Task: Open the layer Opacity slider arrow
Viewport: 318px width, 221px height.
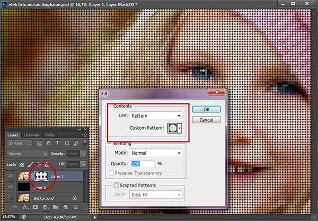Action: 83,154
